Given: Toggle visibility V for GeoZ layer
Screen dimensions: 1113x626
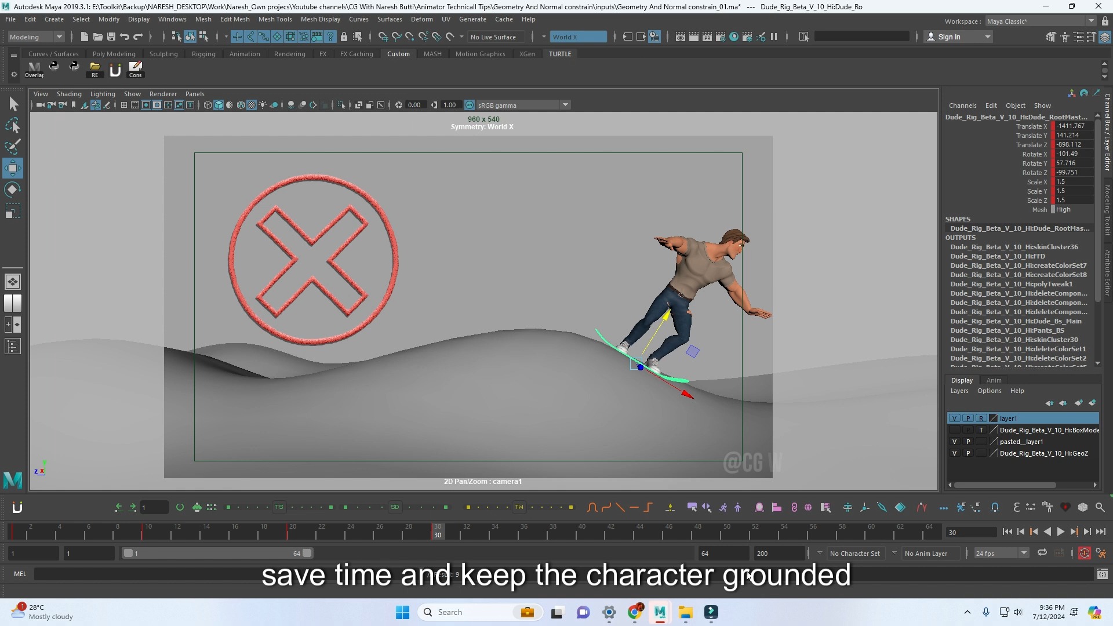Looking at the screenshot, I should click(954, 453).
